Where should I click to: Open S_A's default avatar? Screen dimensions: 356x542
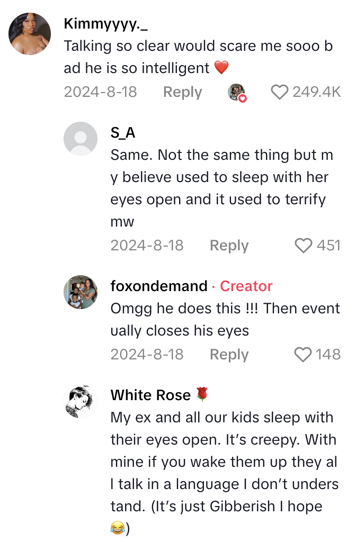[80, 138]
